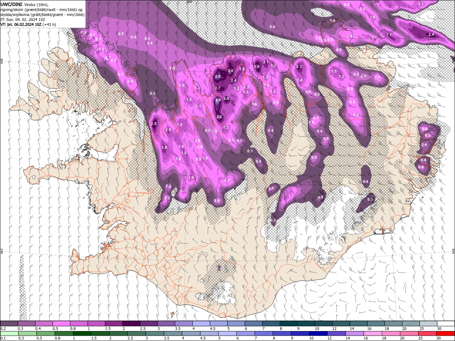Click the 2.9 precipitation value on the map

coord(226,99)
